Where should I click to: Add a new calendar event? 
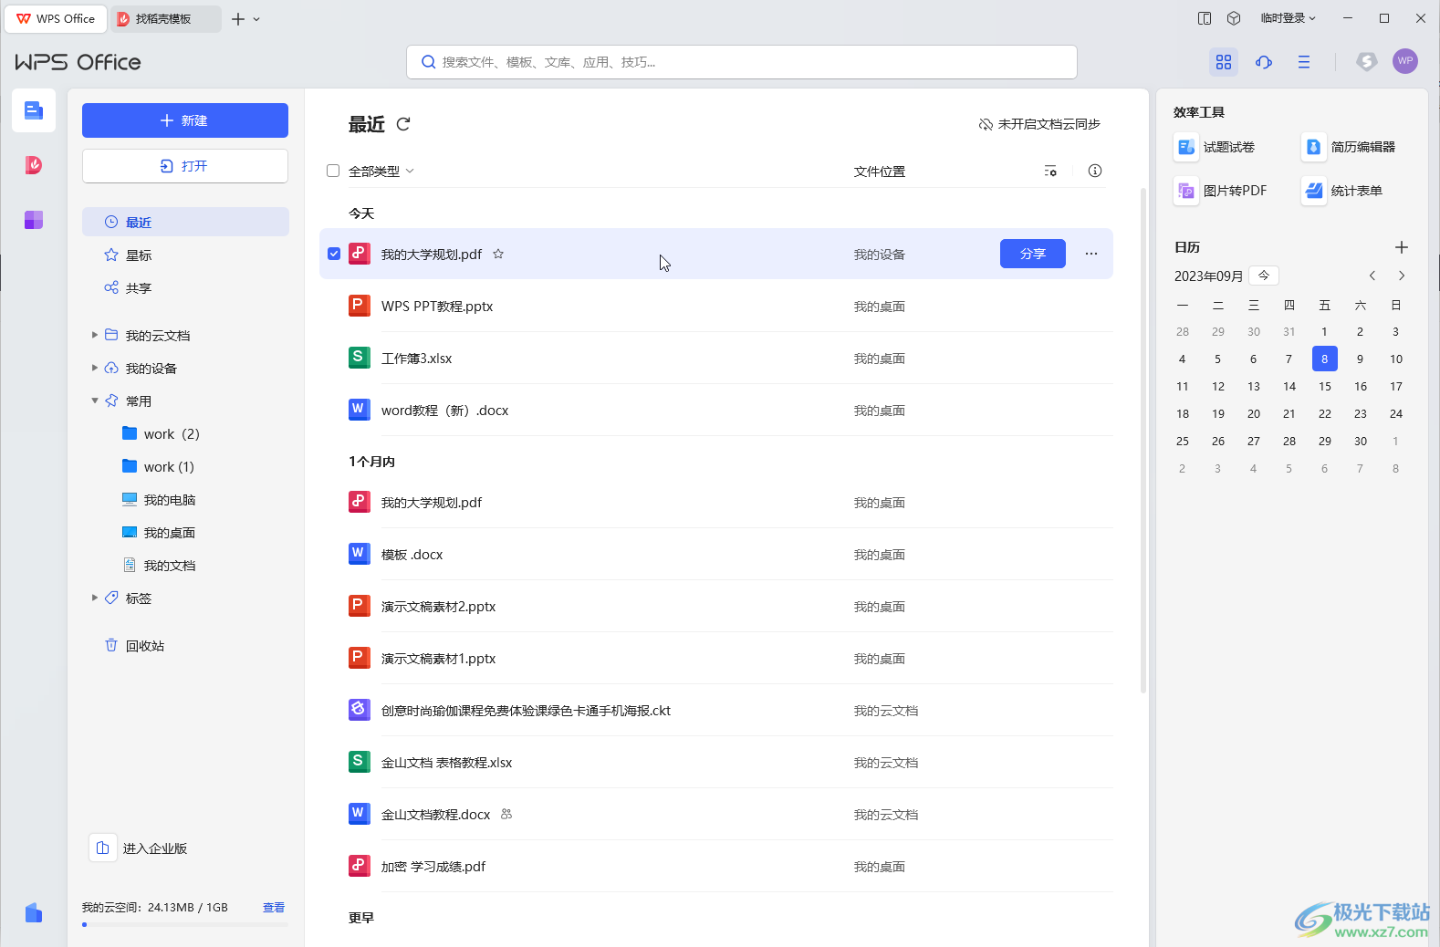click(1402, 247)
